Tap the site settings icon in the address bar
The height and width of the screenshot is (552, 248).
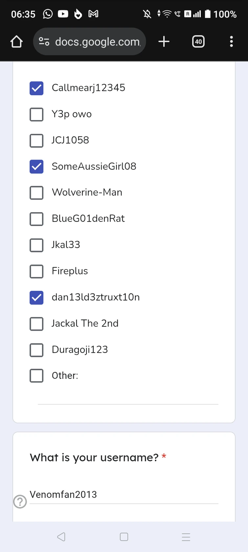pos(44,41)
